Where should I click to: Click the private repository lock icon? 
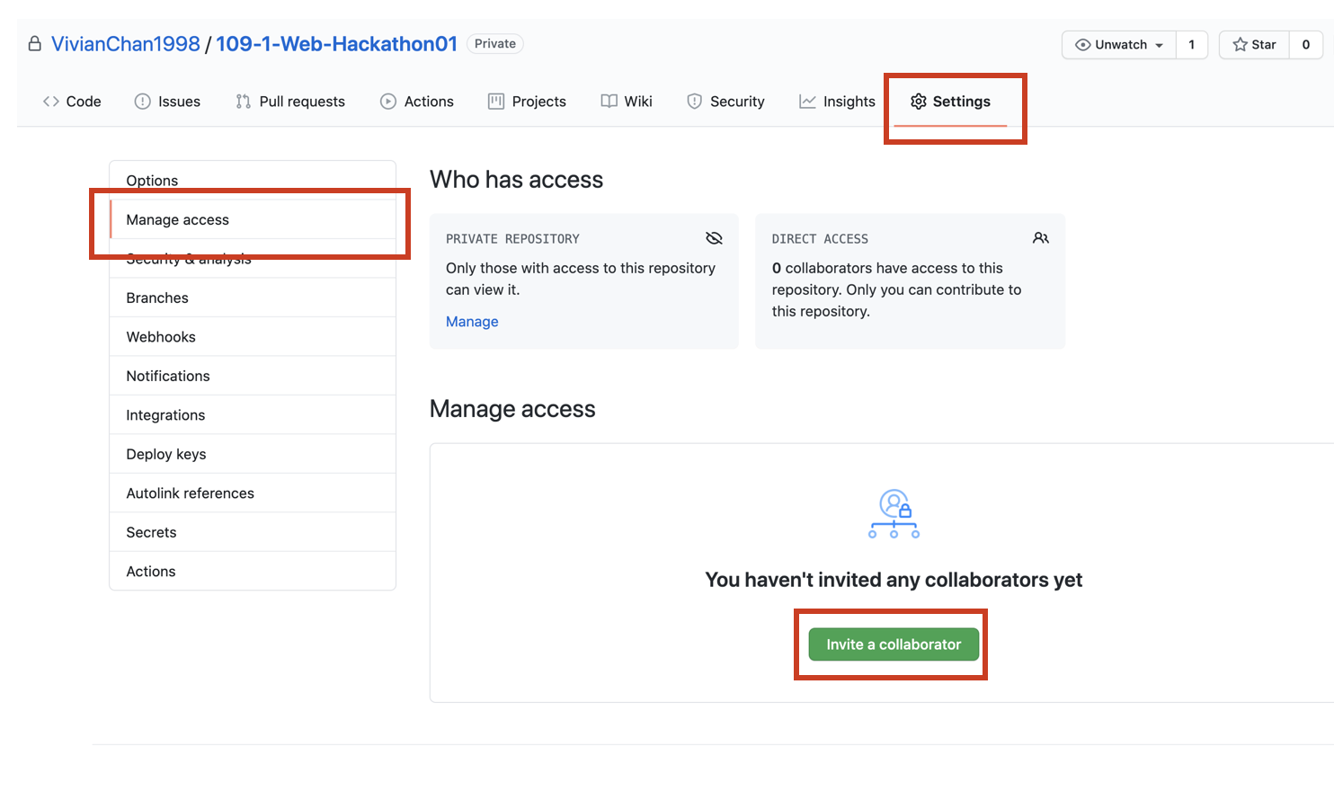[34, 43]
